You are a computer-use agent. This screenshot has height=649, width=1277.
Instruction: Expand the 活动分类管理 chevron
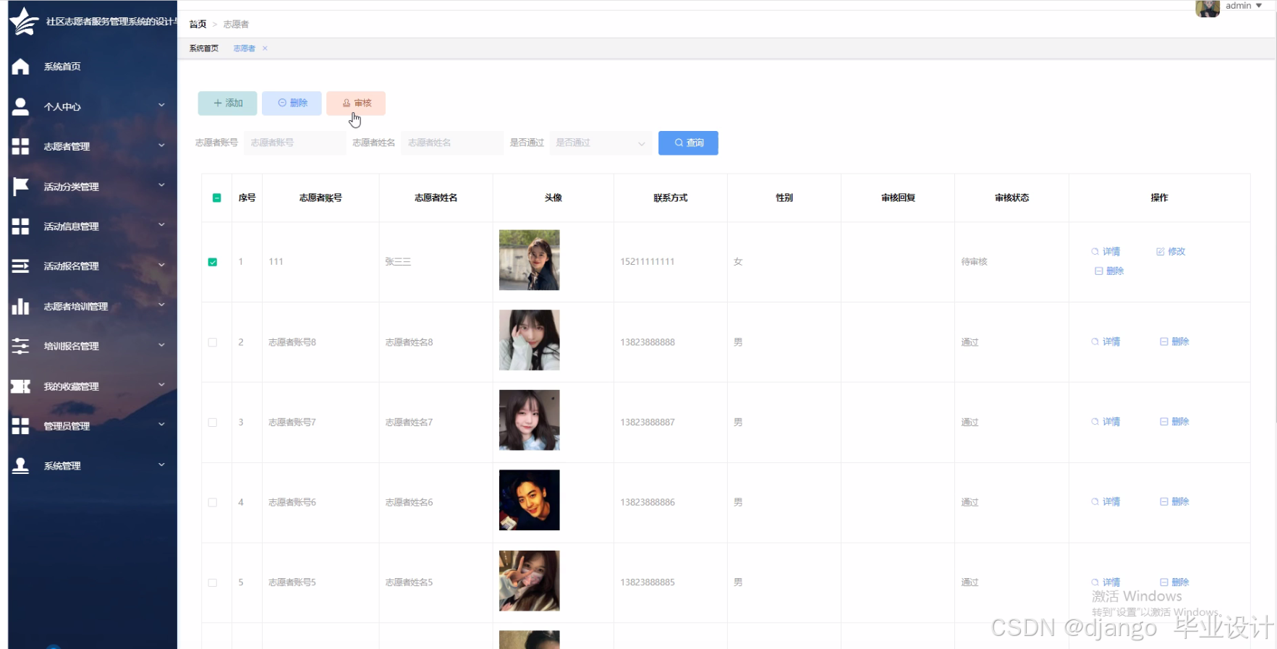point(161,184)
